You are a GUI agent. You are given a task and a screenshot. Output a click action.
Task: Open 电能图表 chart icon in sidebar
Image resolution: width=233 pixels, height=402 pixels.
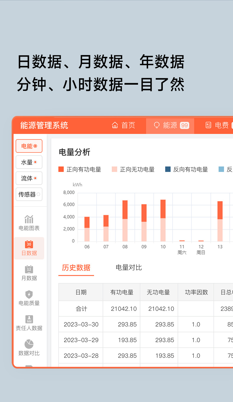coord(29,219)
